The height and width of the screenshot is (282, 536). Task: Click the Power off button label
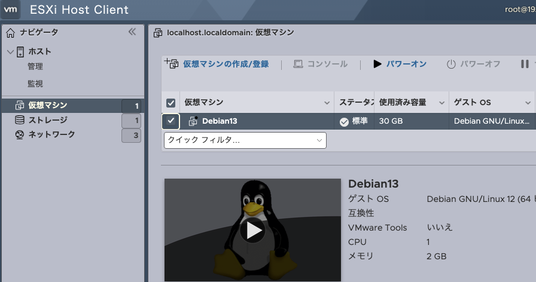pos(480,64)
